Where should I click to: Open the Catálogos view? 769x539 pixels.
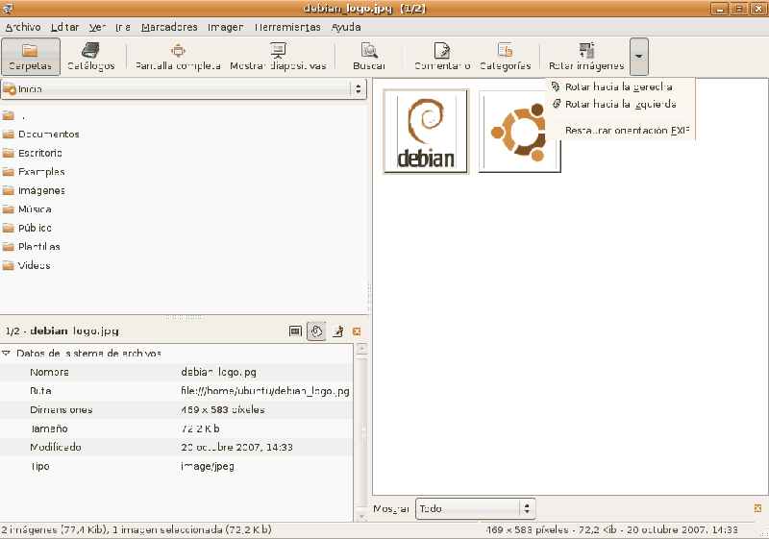[x=91, y=57]
